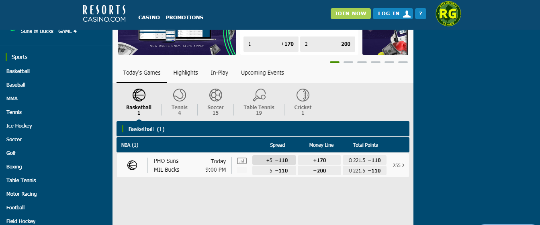Image resolution: width=540 pixels, height=225 pixels.
Task: Open Field Hockey in sports sidebar
Action: pos(21,221)
